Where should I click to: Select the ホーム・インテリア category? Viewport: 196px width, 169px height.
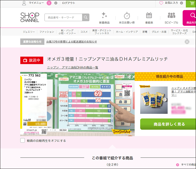click(127, 32)
